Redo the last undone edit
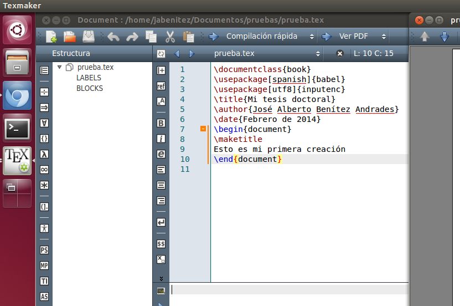The height and width of the screenshot is (306, 460). click(x=132, y=37)
